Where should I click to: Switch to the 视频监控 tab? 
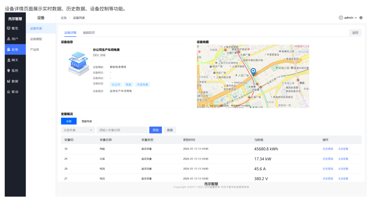[89, 33]
